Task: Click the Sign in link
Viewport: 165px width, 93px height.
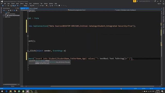Action: (159, 4)
